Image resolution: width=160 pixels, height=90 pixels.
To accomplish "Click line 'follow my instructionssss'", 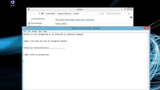I will (x=44, y=48).
